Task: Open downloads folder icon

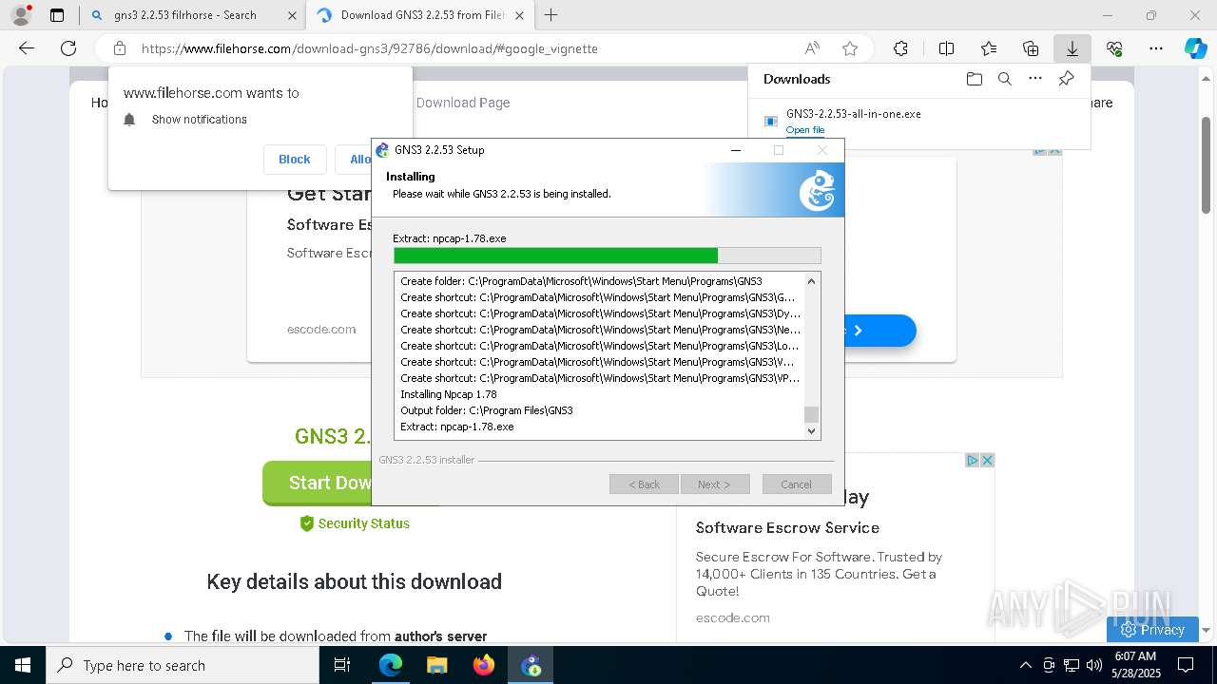Action: [974, 79]
